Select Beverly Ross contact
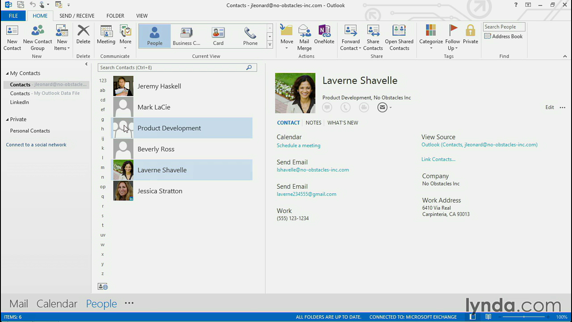Image resolution: width=572 pixels, height=322 pixels. click(182, 149)
